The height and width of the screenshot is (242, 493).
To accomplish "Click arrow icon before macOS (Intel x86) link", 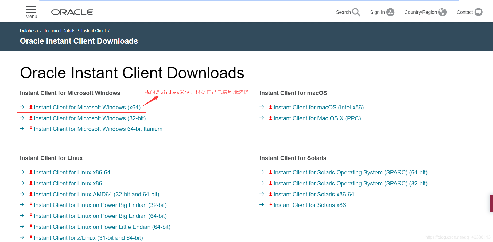I will [x=262, y=107].
